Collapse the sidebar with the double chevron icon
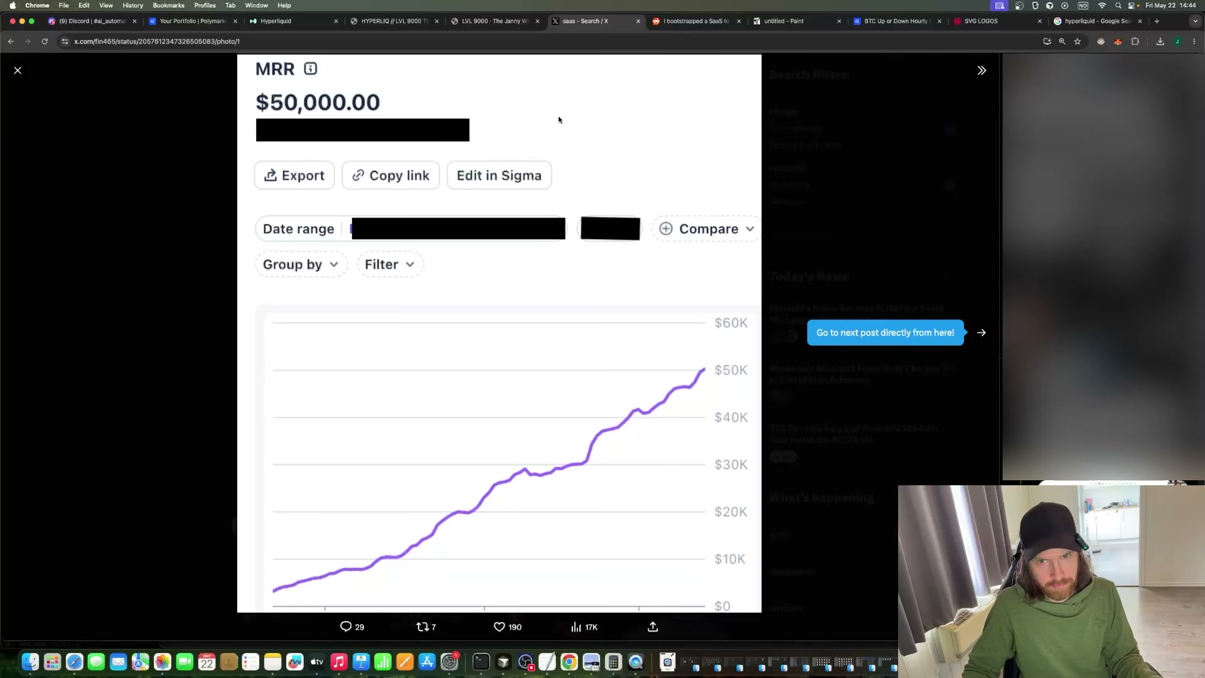The width and height of the screenshot is (1205, 678). (982, 70)
